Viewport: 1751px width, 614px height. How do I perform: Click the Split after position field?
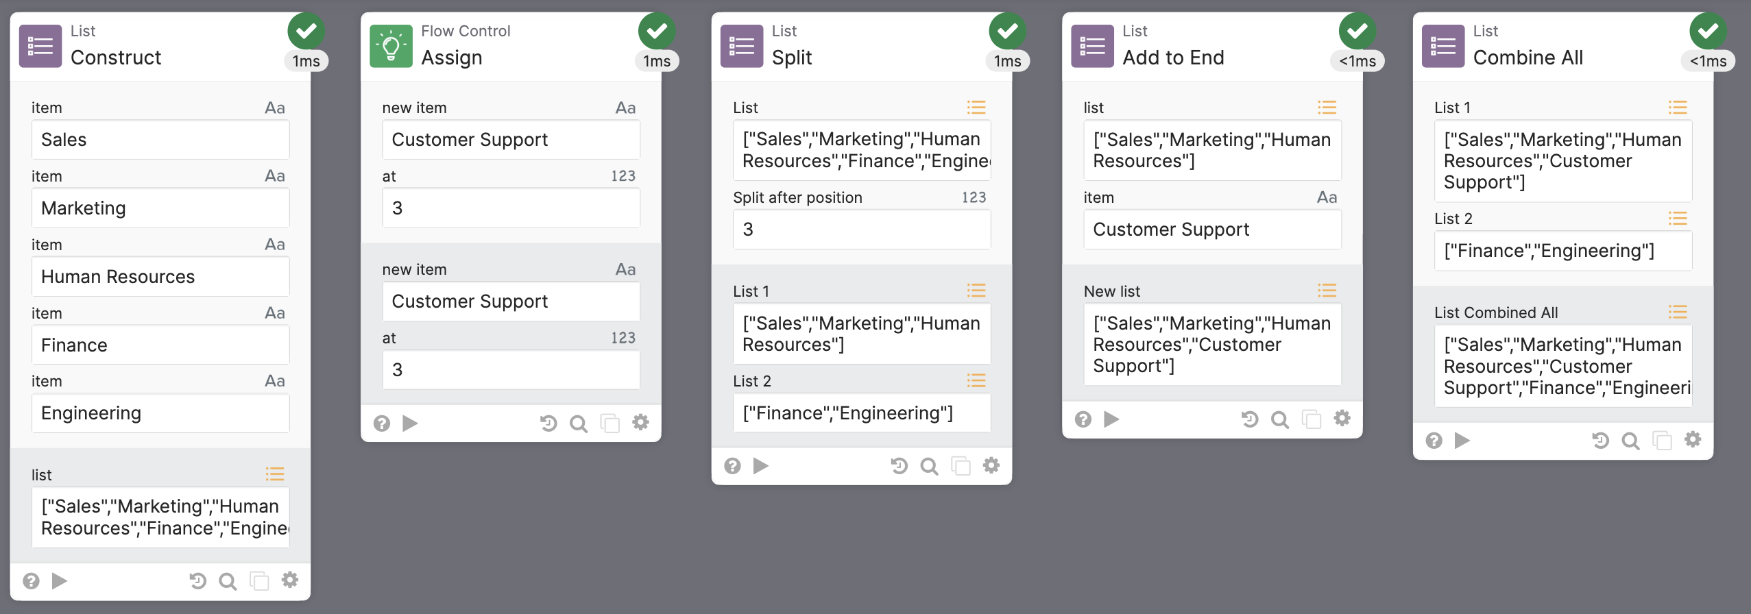click(x=861, y=230)
